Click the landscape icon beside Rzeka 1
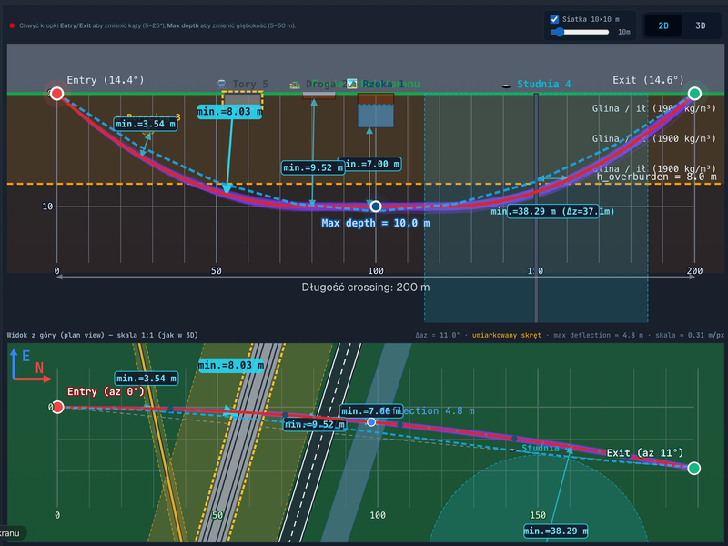This screenshot has height=546, width=728. coord(352,84)
